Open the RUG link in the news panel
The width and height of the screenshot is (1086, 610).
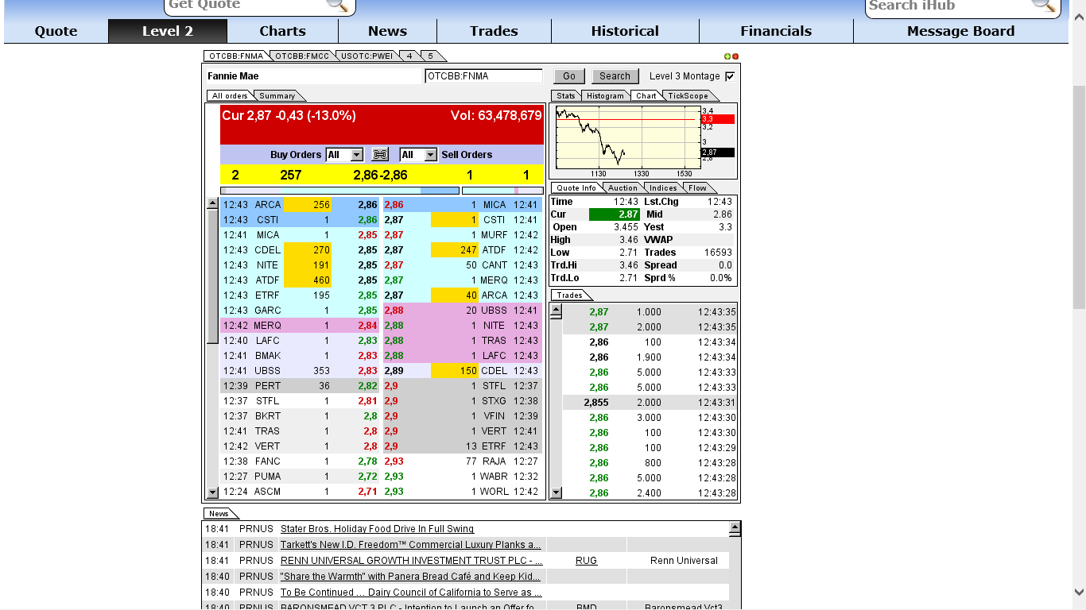(x=586, y=560)
